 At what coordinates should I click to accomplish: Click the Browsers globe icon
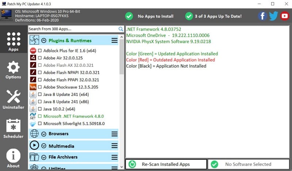(34, 133)
